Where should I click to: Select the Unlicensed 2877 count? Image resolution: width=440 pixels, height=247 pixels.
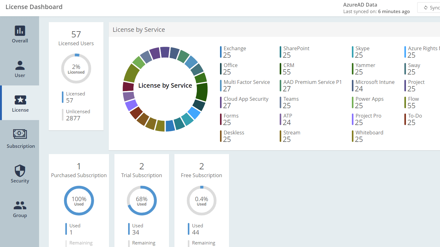pos(73,118)
